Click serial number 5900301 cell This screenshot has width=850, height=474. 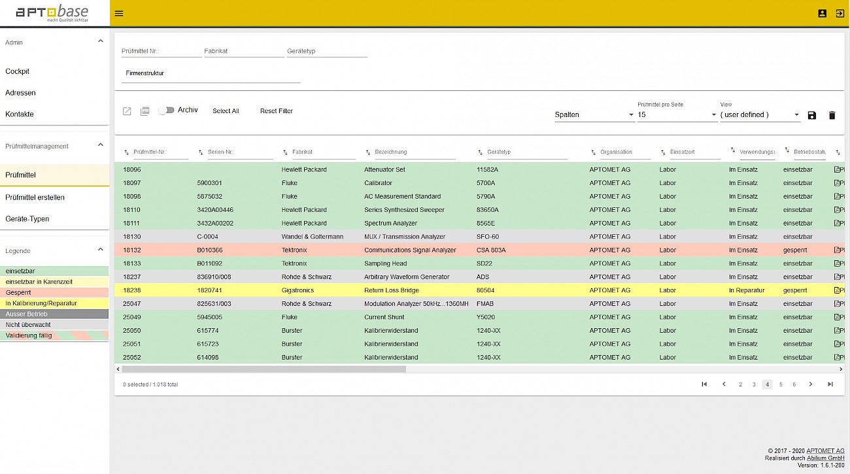[209, 183]
